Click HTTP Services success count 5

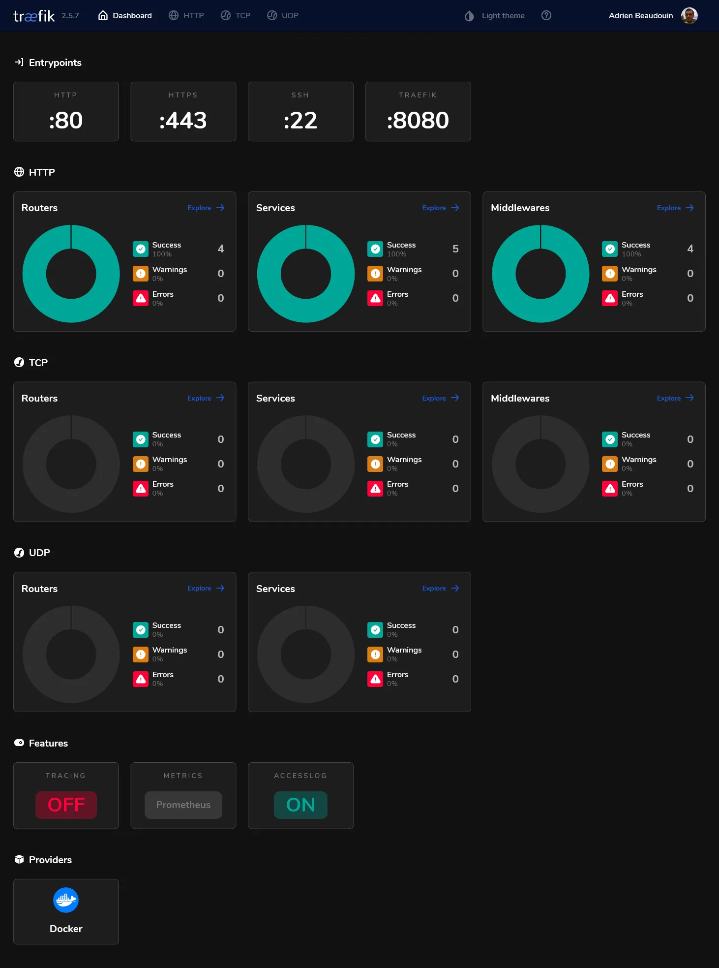point(455,249)
